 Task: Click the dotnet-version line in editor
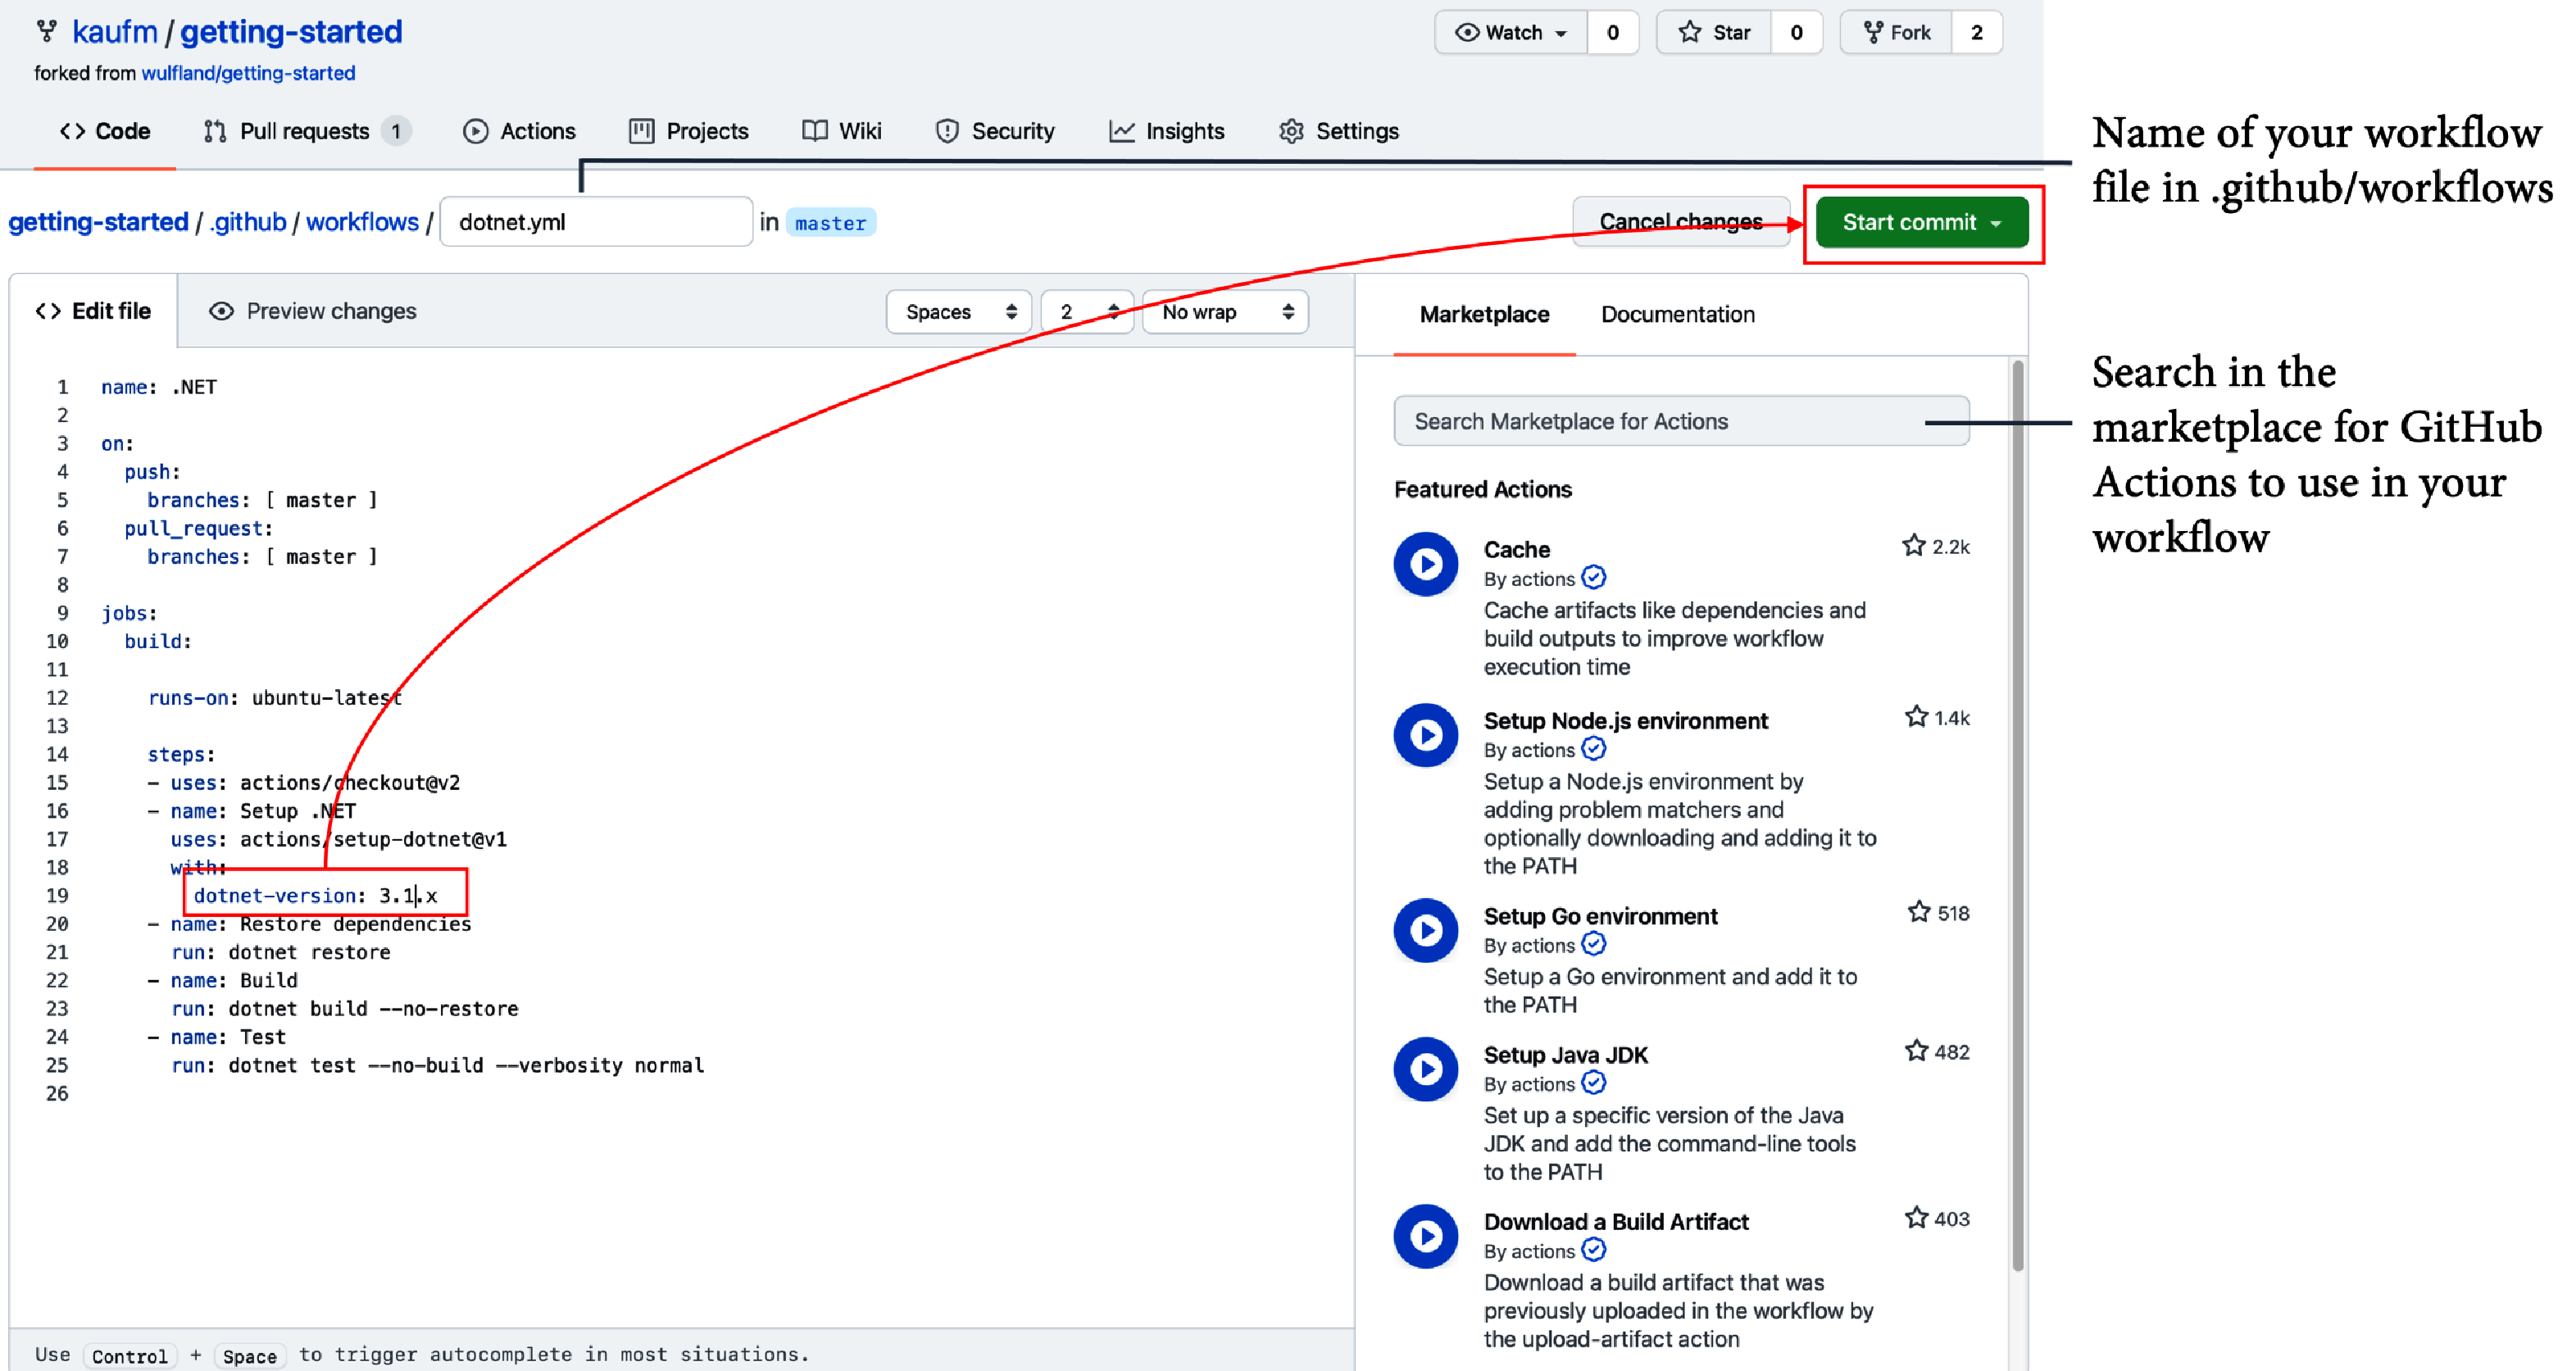click(x=315, y=895)
